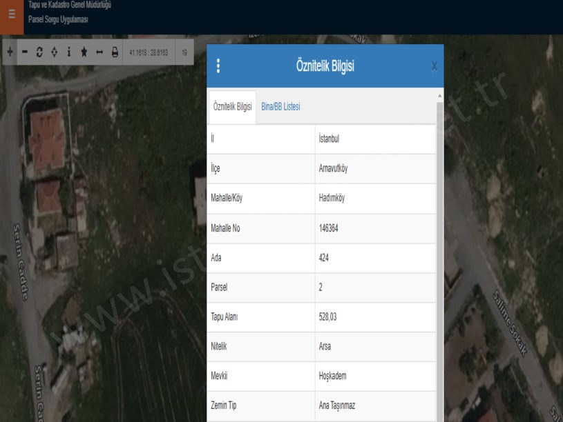Image resolution: width=563 pixels, height=422 pixels.
Task: Click the coordinates display 41.1618 : 28.6163
Action: coord(149,52)
